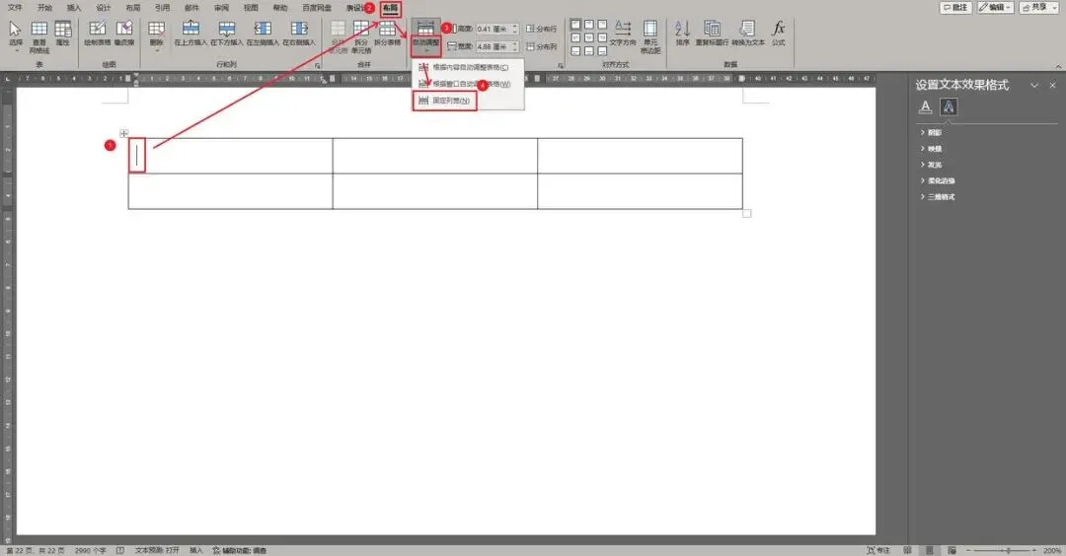Click the 200% zoom level
This screenshot has height=556, width=1066.
(x=1052, y=550)
